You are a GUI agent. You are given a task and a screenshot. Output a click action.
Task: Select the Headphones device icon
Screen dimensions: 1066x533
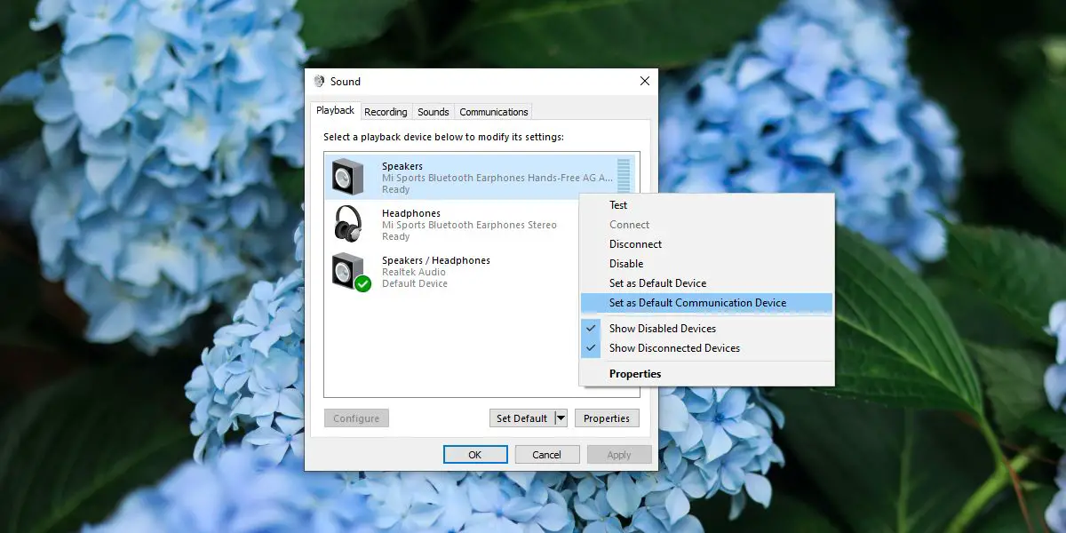pos(347,223)
